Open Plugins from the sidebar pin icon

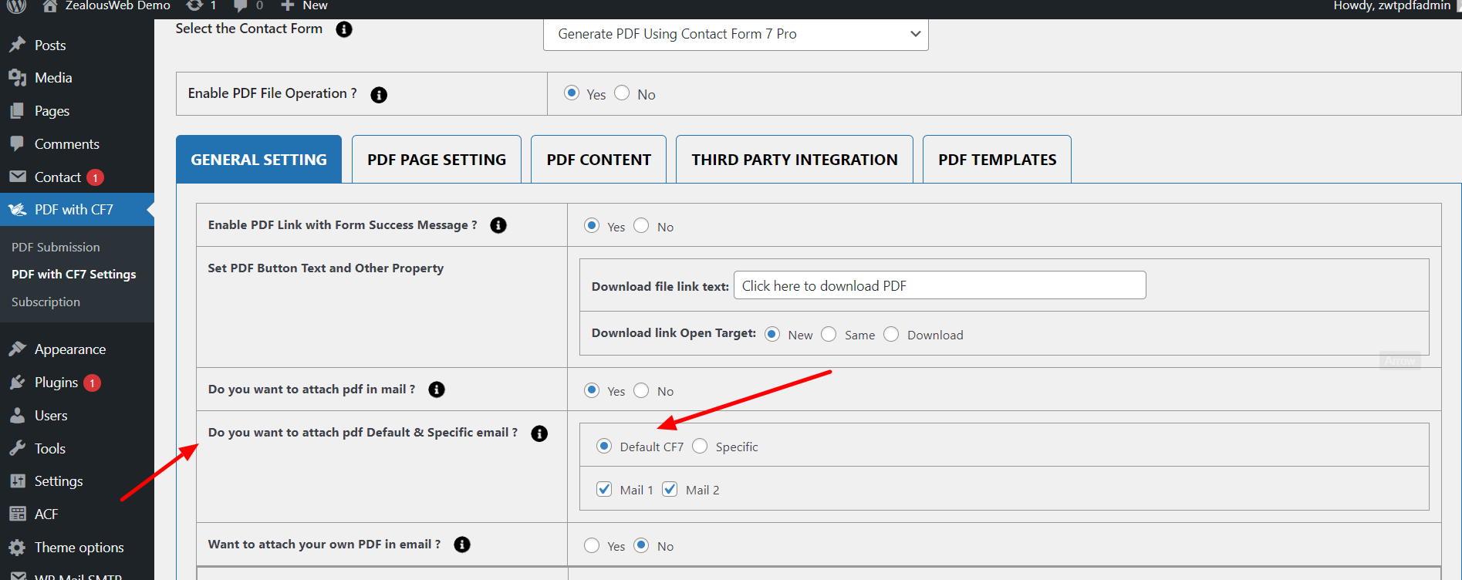tap(18, 383)
